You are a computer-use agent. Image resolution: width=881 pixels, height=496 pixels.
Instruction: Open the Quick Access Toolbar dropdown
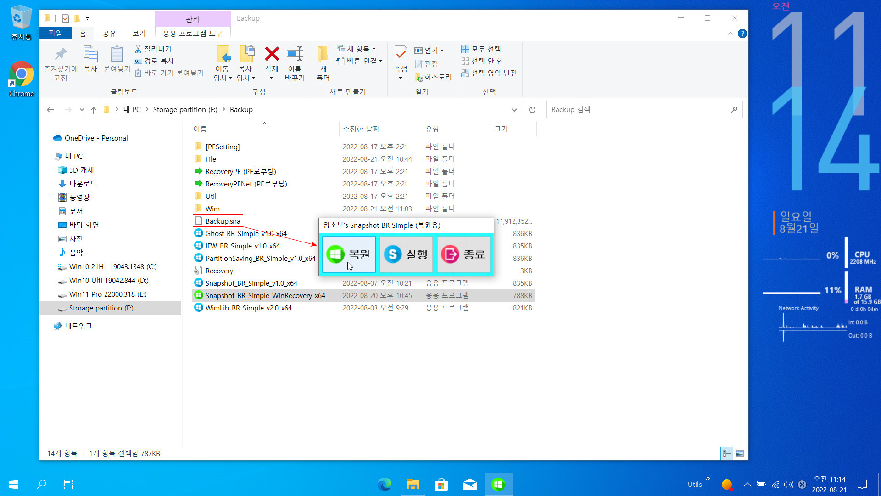pos(87,19)
